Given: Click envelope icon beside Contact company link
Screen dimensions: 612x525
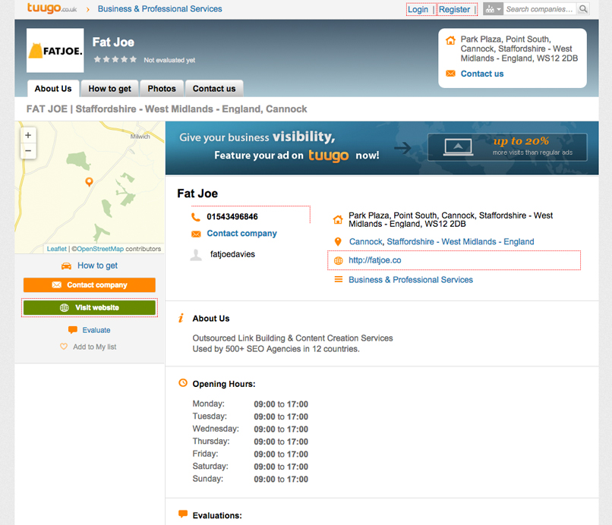Looking at the screenshot, I should 196,234.
